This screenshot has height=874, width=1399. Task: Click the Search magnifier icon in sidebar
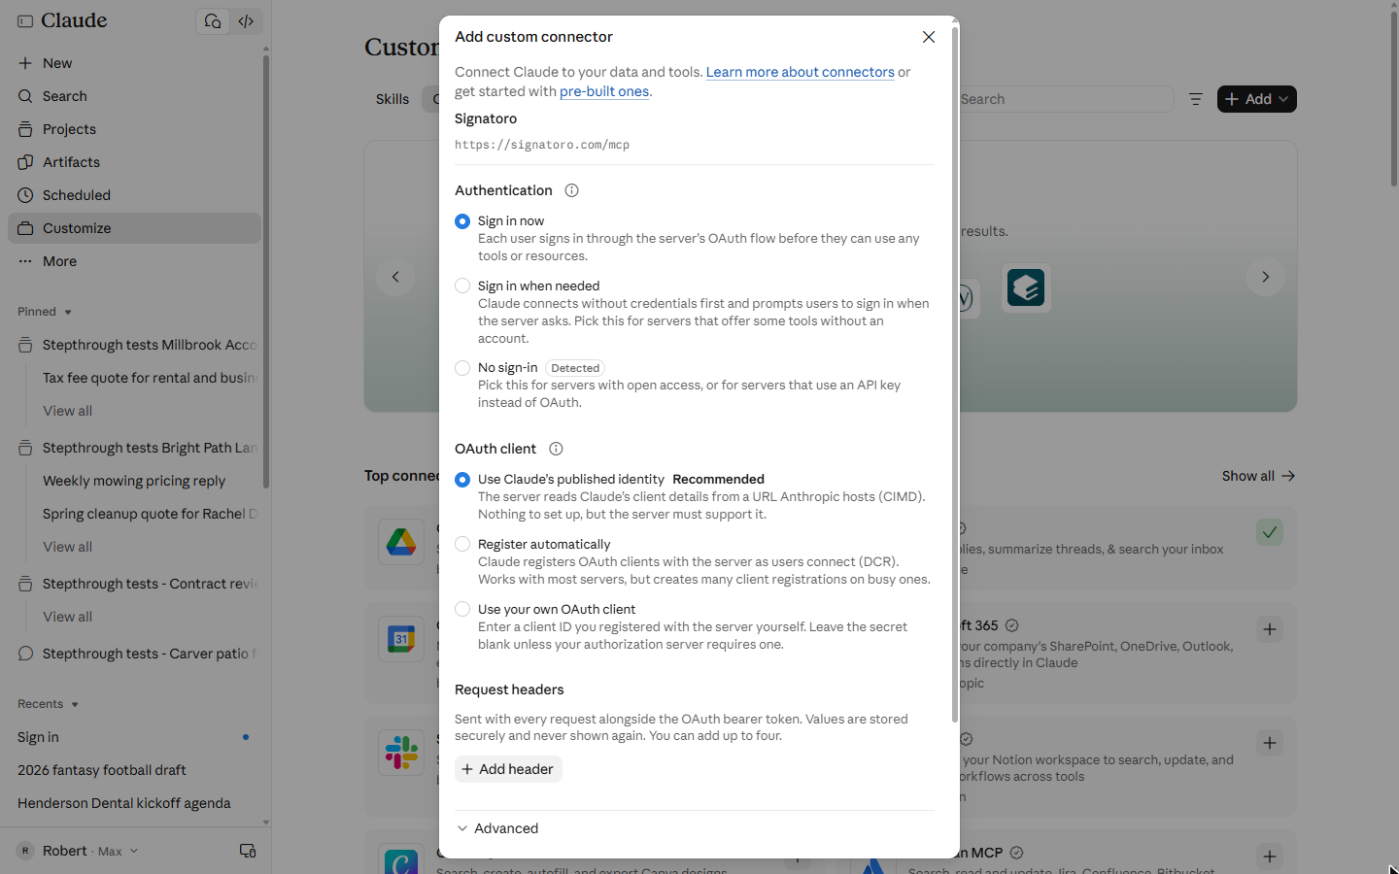coord(25,96)
